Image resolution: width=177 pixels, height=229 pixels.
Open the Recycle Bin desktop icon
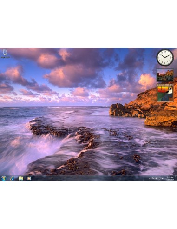[5, 54]
